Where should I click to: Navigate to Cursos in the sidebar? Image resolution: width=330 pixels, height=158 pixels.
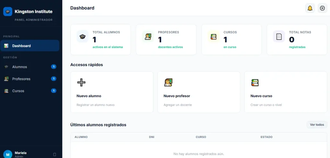tap(18, 91)
